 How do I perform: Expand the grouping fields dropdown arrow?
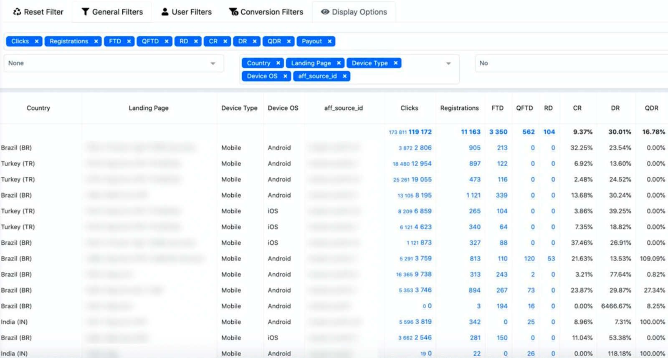(x=448, y=63)
